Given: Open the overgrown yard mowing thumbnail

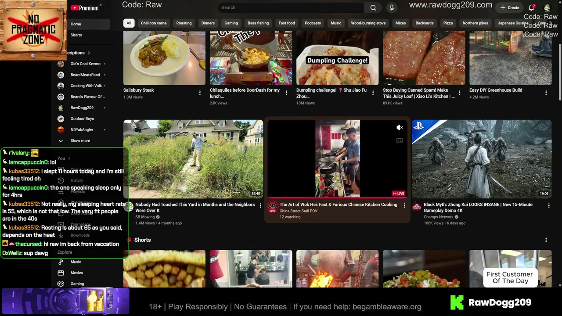Looking at the screenshot, I should (x=193, y=159).
